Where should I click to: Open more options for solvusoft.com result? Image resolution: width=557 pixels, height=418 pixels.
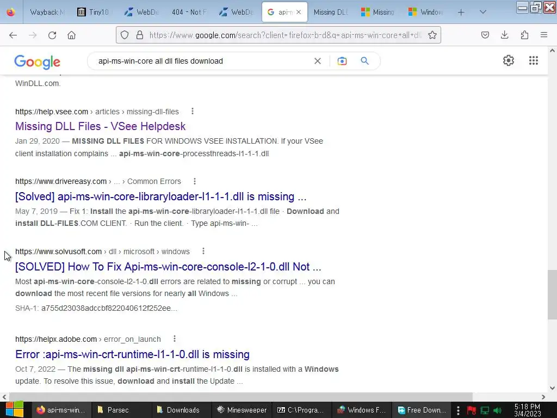coord(203,251)
